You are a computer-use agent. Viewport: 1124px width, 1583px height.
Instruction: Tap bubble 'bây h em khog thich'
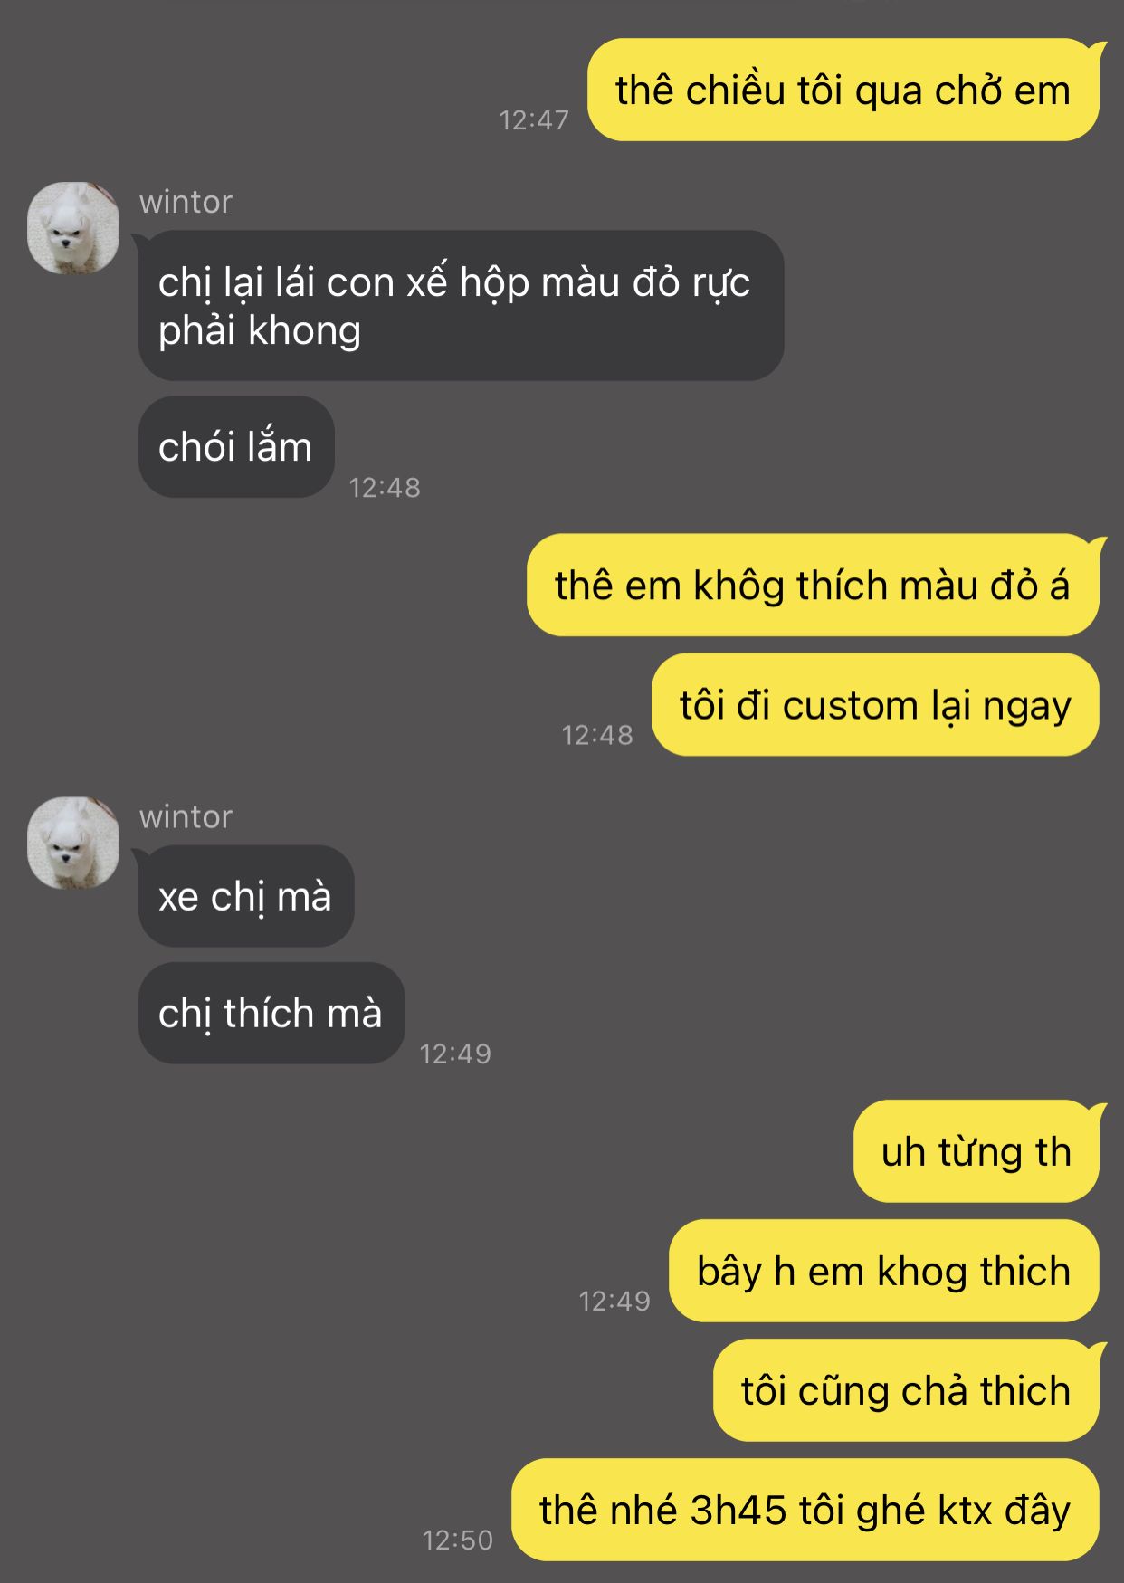[x=884, y=1271]
